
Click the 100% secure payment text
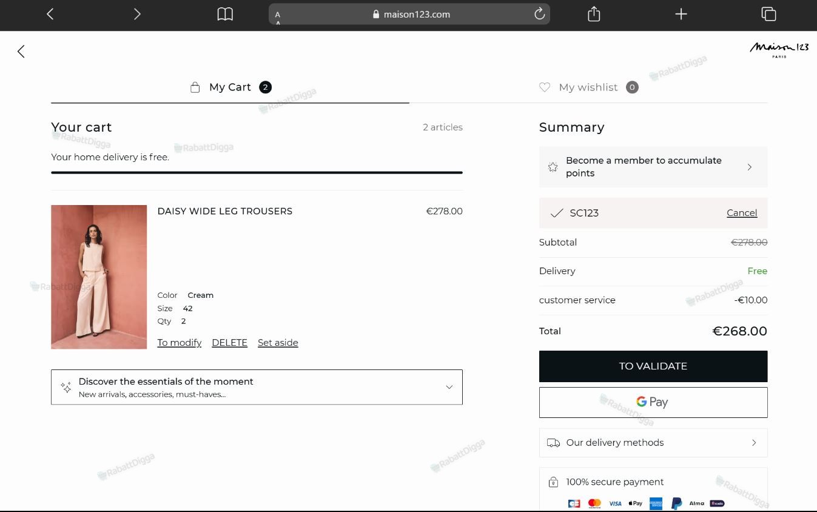tap(615, 482)
